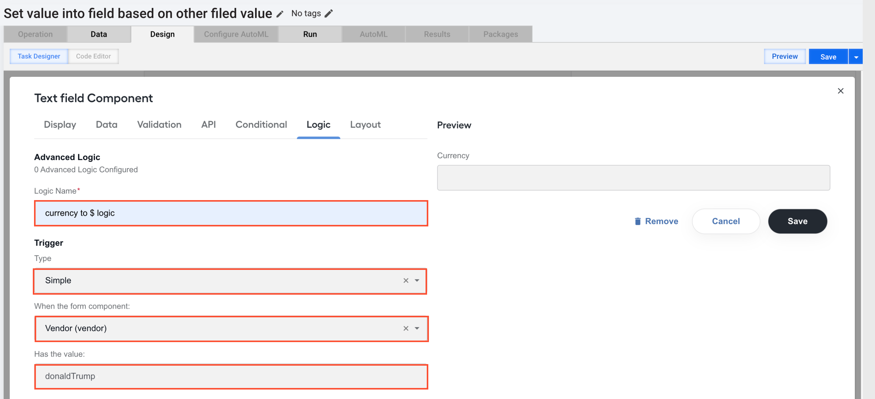Open the AutoML tab
The height and width of the screenshot is (399, 875).
click(373, 34)
